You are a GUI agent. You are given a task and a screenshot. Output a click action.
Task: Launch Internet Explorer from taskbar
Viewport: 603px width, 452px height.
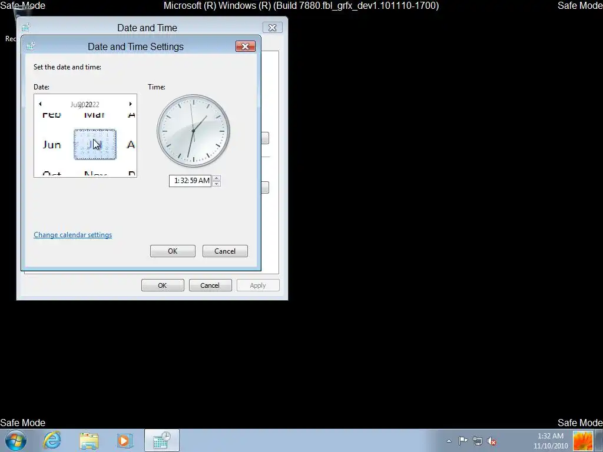tap(52, 440)
